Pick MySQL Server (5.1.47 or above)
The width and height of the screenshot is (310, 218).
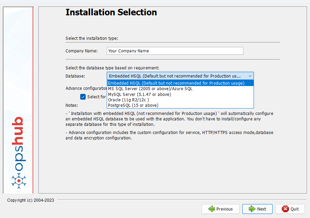139,94
